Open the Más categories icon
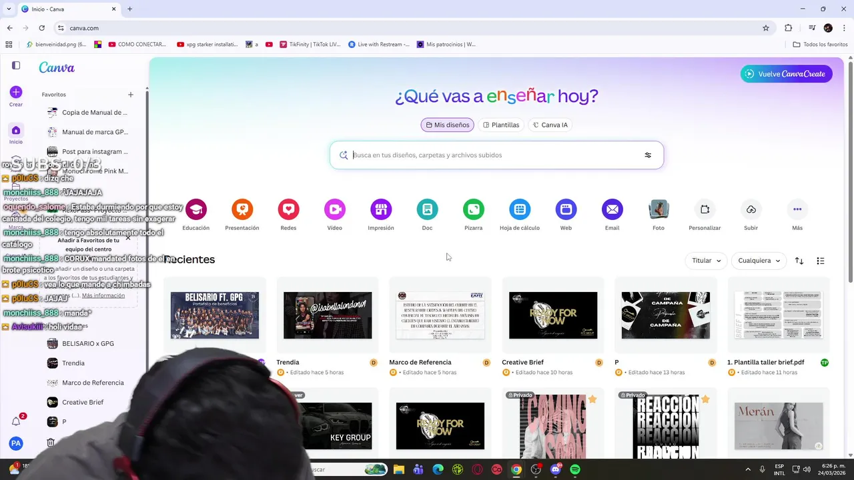Image resolution: width=854 pixels, height=480 pixels. click(797, 209)
